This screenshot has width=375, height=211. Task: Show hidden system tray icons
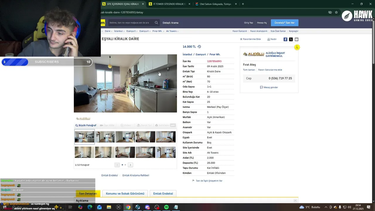(x=326, y=207)
